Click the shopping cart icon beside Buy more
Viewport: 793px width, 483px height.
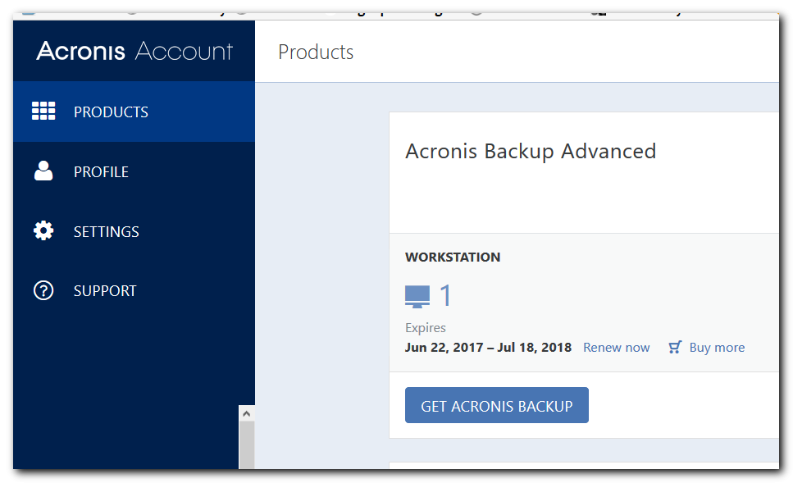click(x=675, y=346)
